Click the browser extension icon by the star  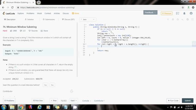(x=188, y=7)
